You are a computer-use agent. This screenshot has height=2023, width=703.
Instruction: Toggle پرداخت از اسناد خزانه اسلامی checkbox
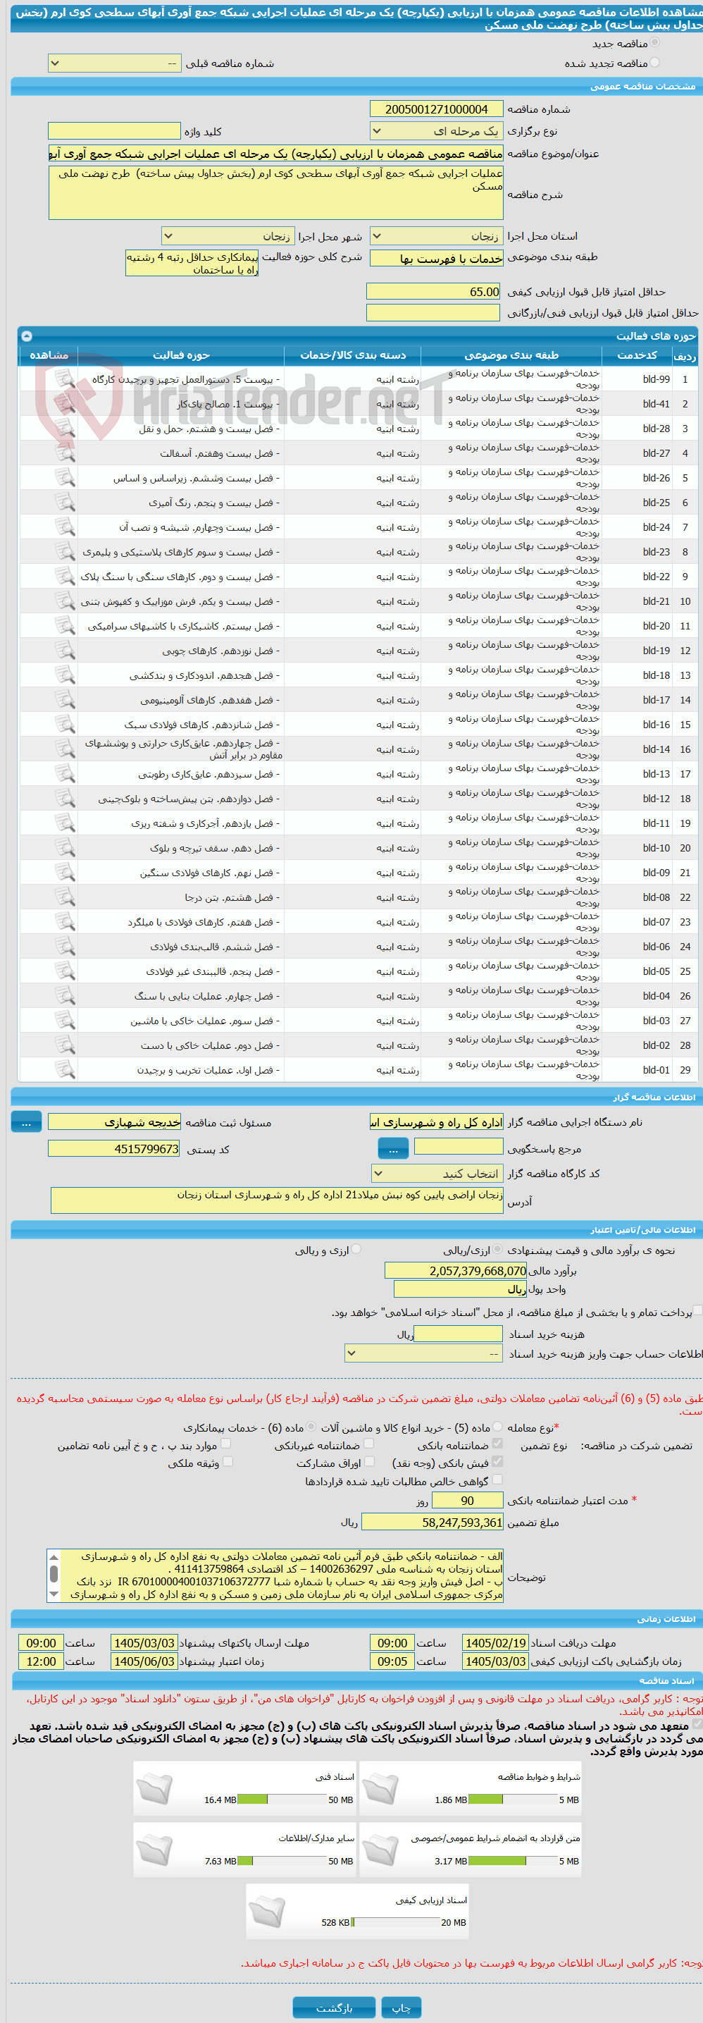(697, 1310)
